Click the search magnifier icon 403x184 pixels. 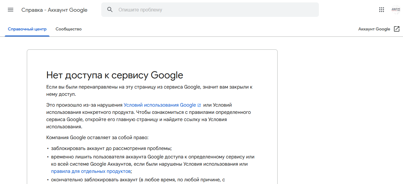click(x=110, y=10)
